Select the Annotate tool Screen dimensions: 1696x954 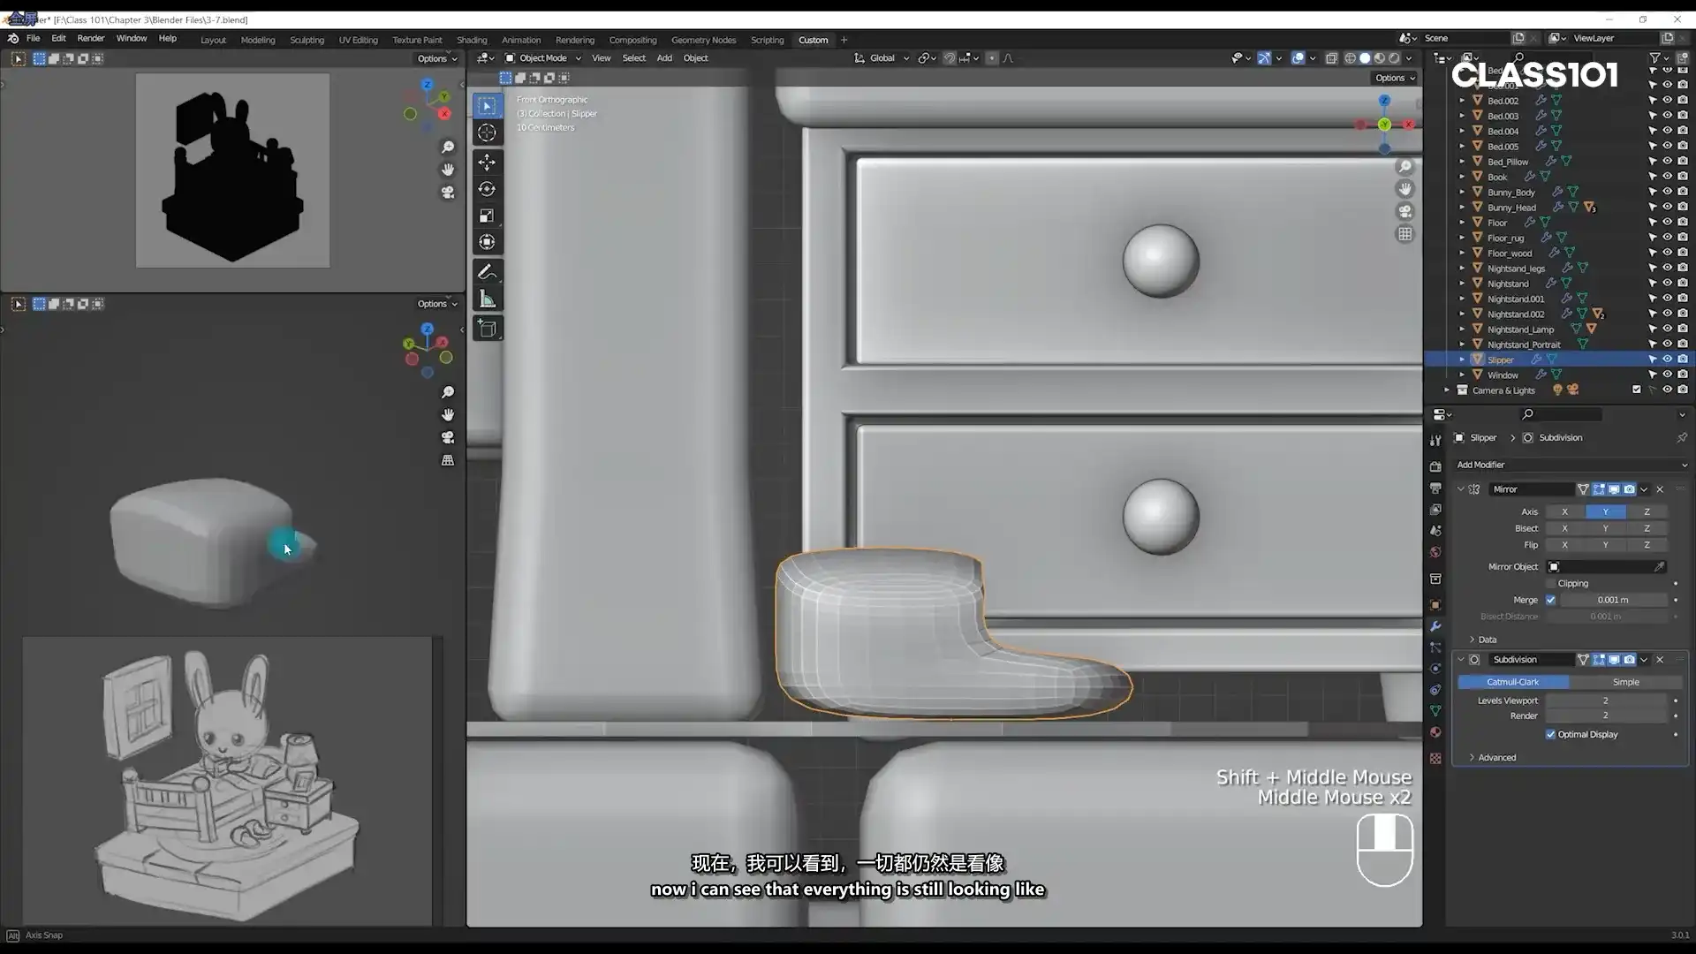[x=487, y=271]
